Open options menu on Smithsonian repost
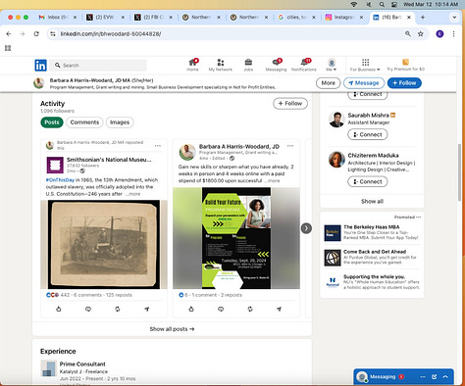Viewport: 465px width, 386px height. click(x=158, y=146)
